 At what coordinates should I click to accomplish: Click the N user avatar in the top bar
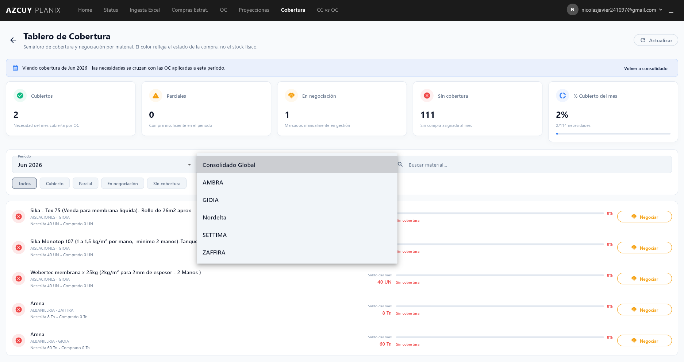572,10
